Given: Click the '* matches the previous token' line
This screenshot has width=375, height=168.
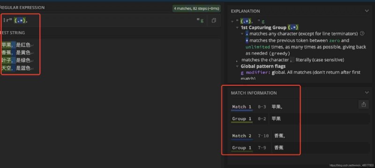Looking at the screenshot, I should click(306, 47).
